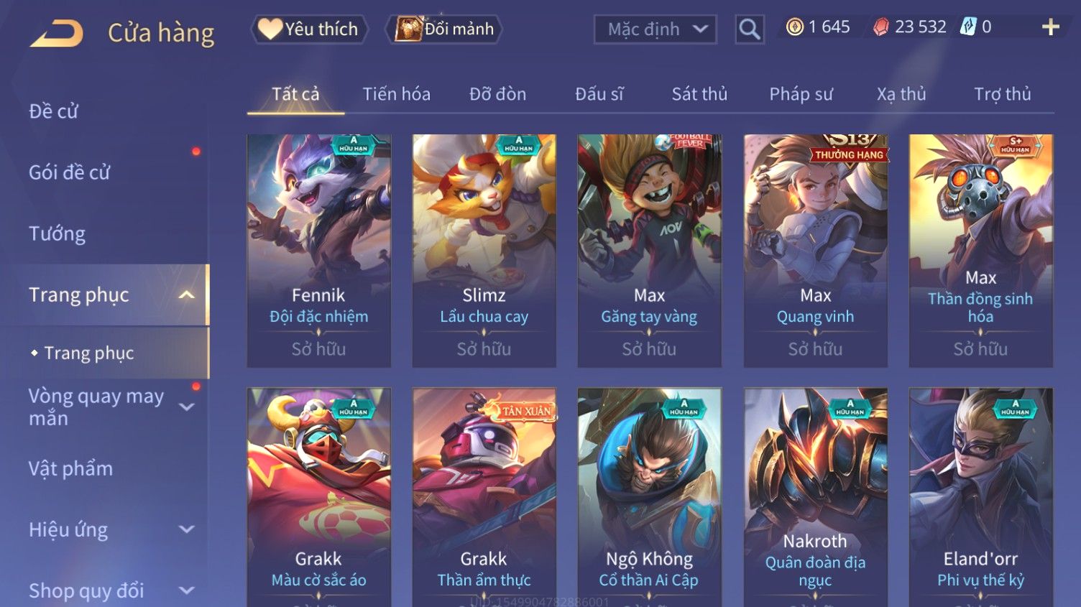Expand the Shop quy đổi section

tap(186, 591)
